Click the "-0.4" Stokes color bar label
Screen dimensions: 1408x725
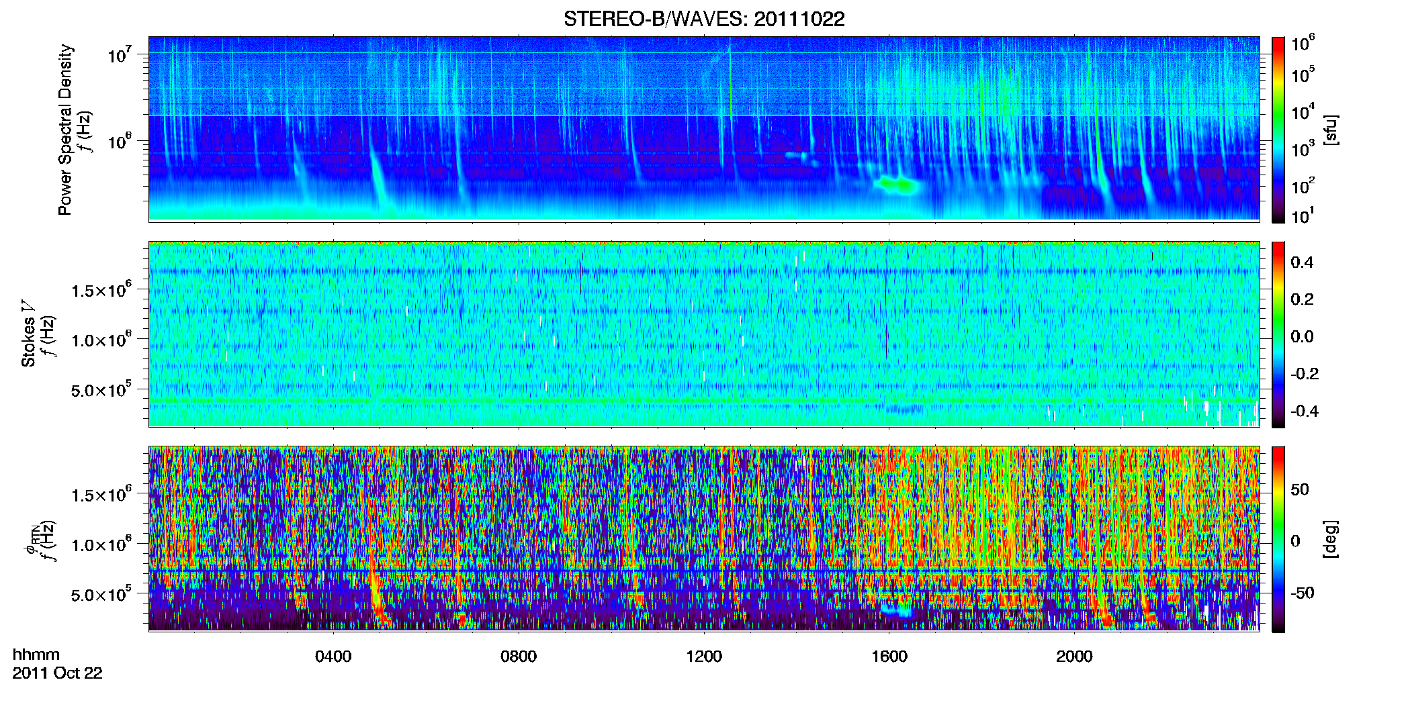[1305, 412]
